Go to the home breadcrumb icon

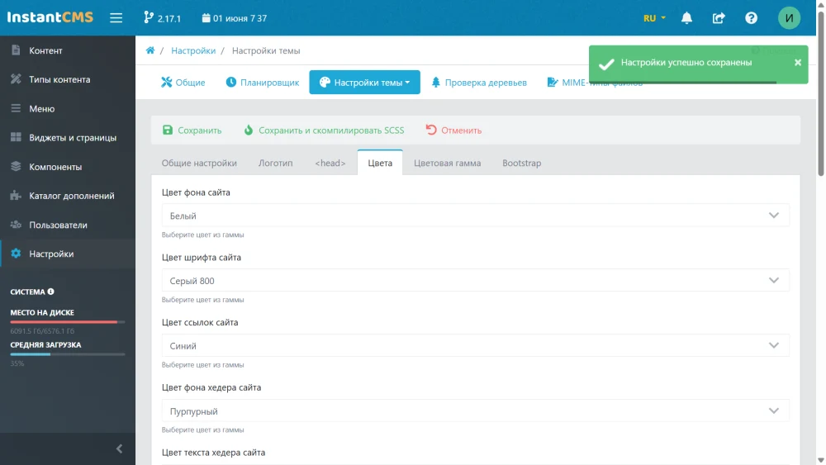150,50
